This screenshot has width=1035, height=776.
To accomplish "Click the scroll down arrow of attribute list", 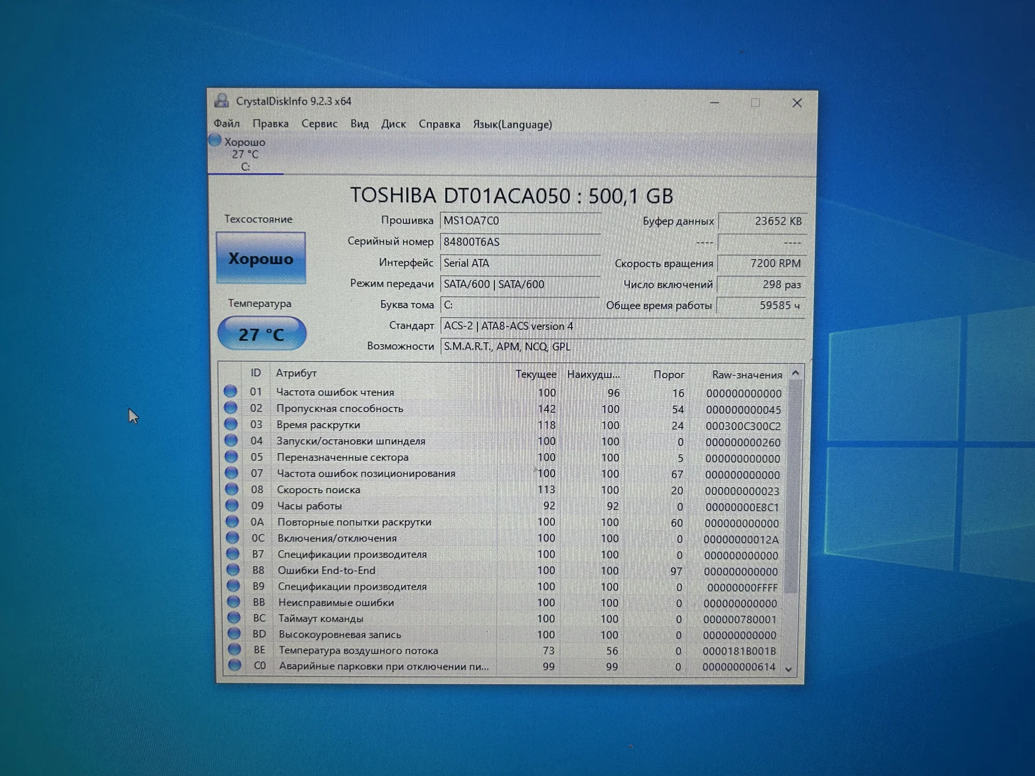I will tap(789, 669).
